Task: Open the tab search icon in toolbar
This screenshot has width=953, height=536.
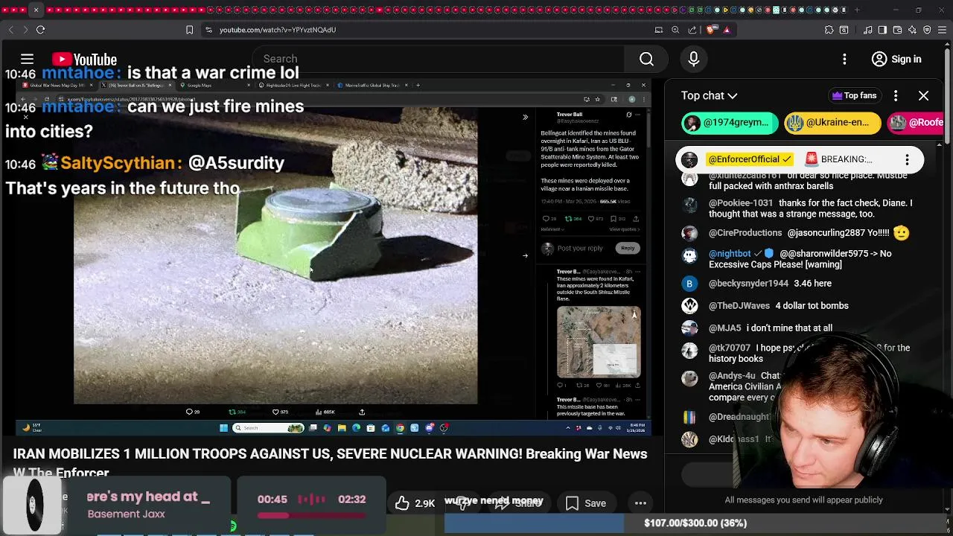Action: 844,30
